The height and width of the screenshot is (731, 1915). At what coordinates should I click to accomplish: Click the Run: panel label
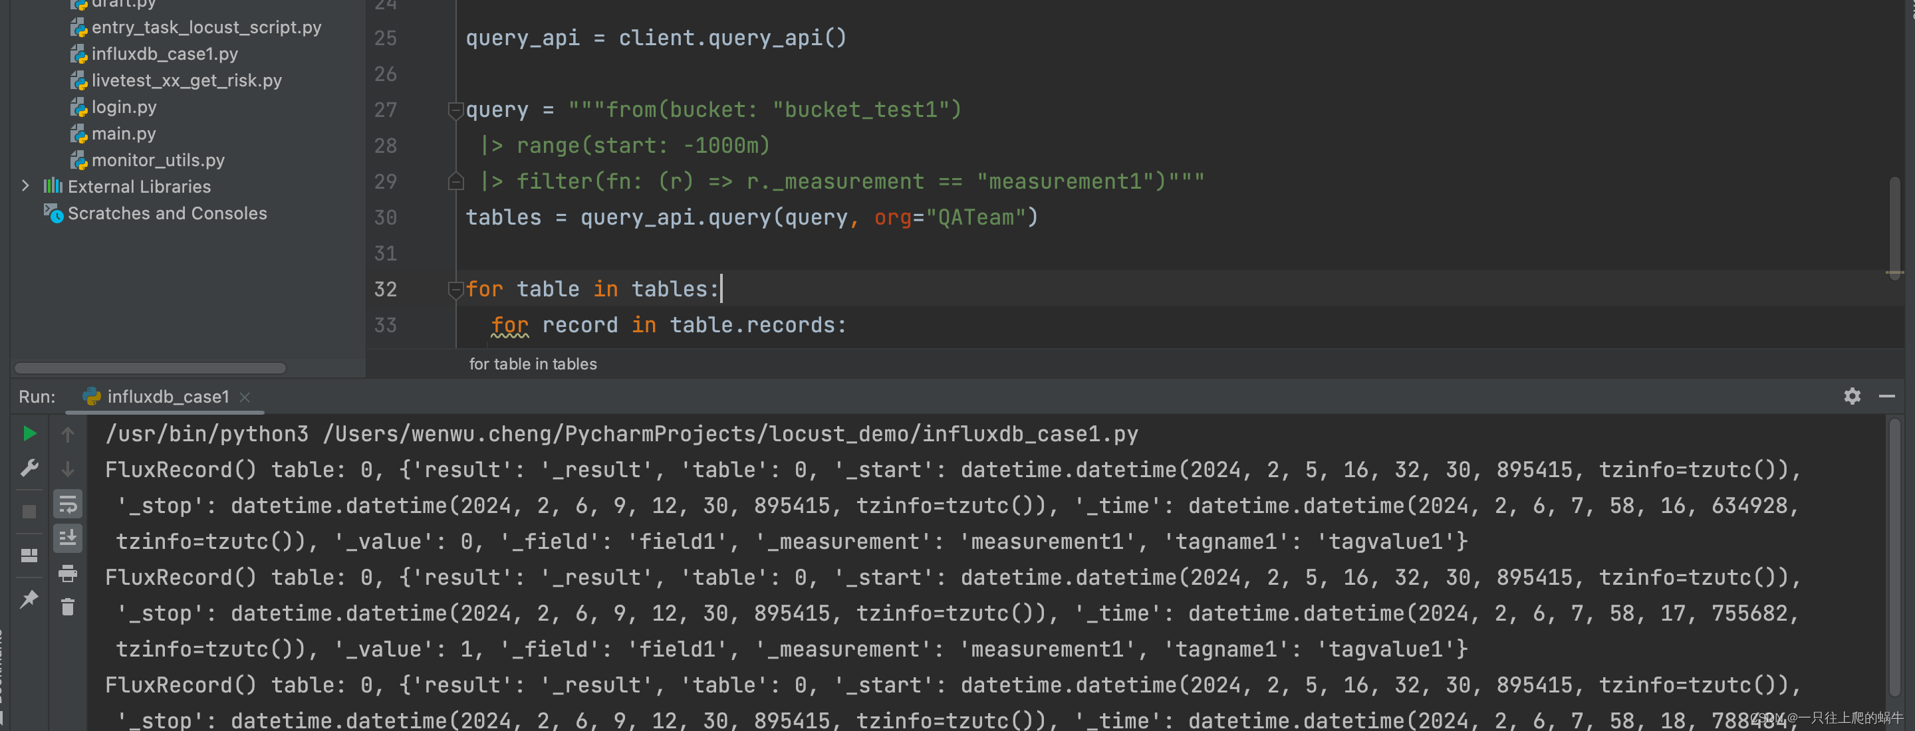click(37, 397)
